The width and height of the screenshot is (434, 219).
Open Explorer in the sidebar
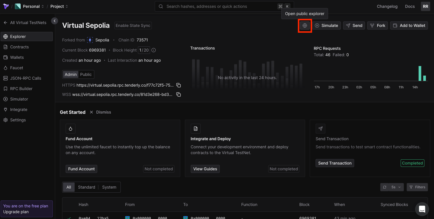pos(27,36)
